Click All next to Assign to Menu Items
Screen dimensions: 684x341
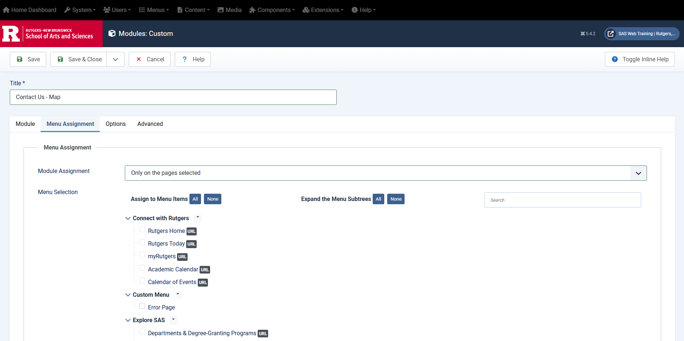coord(195,199)
